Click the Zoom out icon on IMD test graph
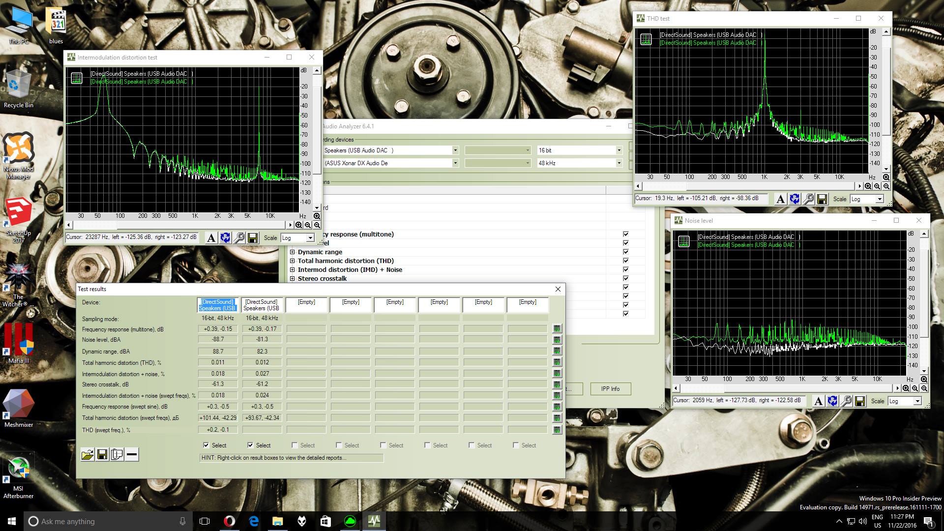 (306, 225)
